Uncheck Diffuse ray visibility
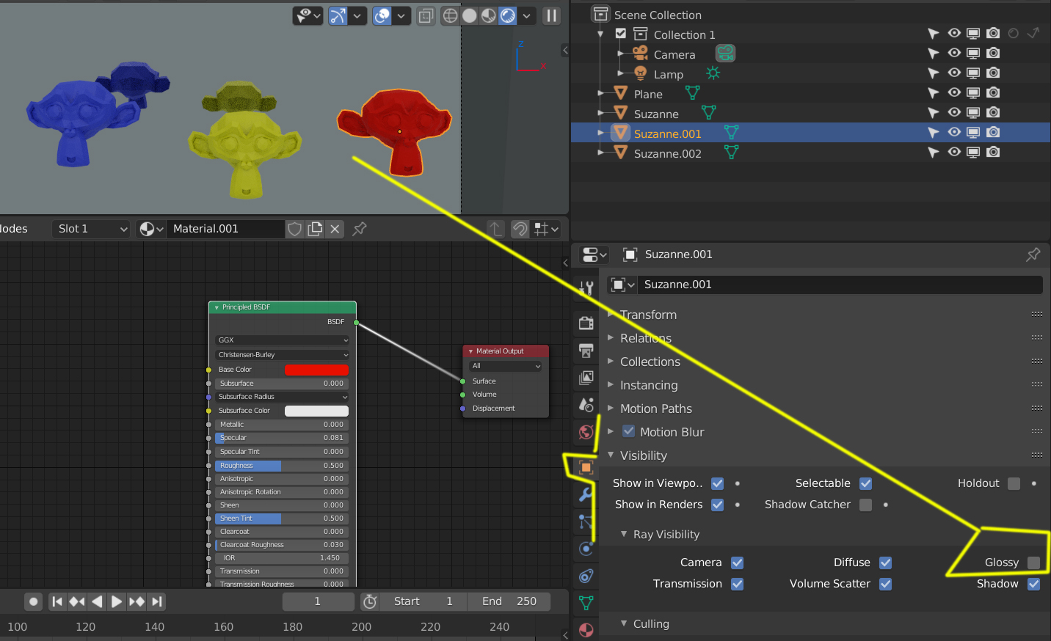1051x641 pixels. point(886,563)
